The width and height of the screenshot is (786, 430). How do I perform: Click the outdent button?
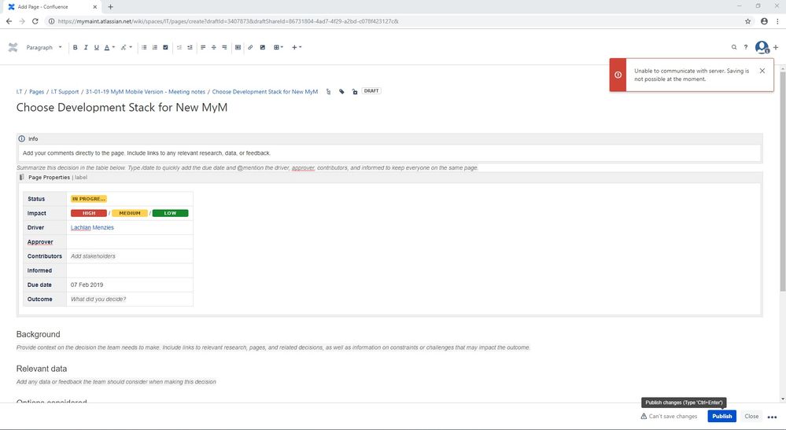pos(179,47)
